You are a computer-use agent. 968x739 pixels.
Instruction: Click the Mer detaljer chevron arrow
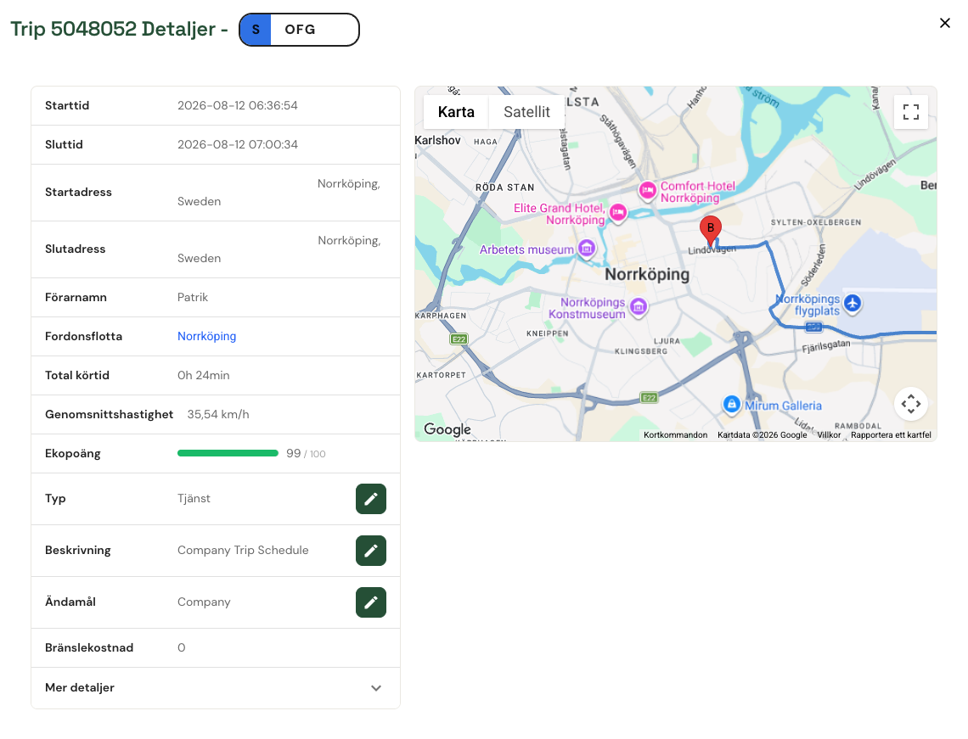(376, 688)
